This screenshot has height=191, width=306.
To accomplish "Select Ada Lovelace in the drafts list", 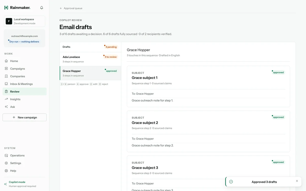I will pyautogui.click(x=90, y=59).
